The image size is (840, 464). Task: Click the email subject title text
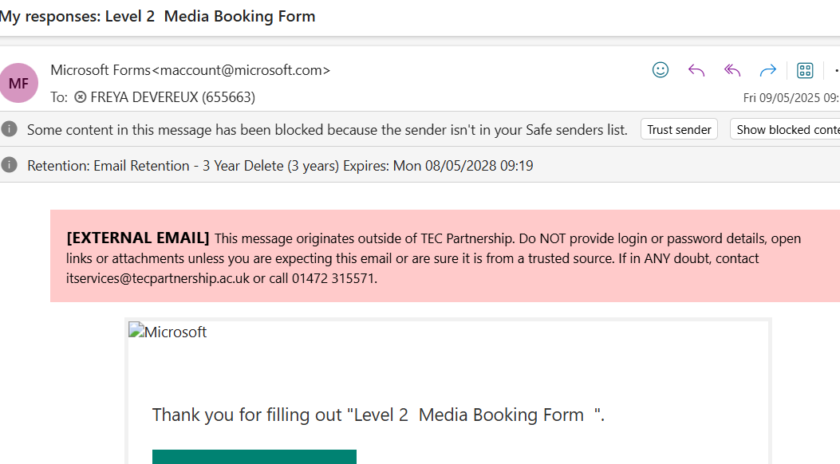[157, 16]
